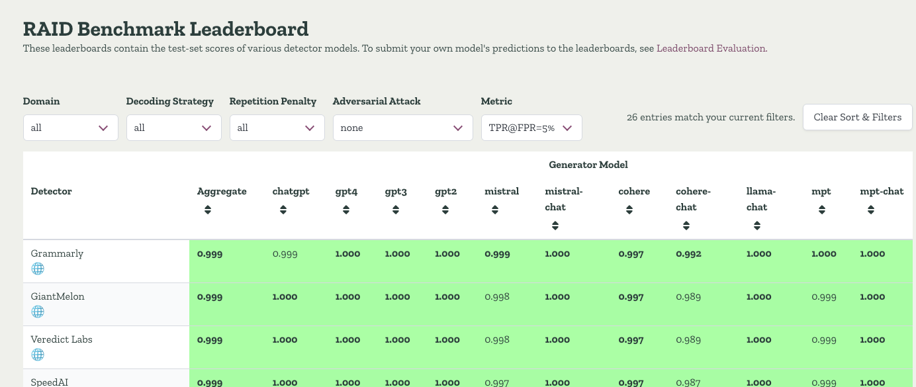Click SpeedAI's globe icon
Viewport: 916px width, 387px height.
[38, 386]
